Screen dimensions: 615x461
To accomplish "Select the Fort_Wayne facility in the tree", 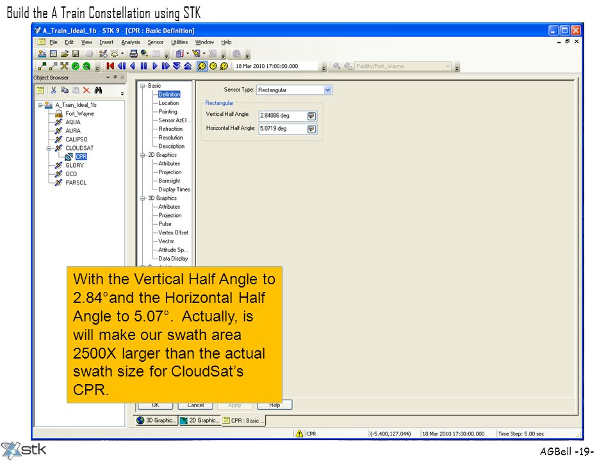I will [79, 114].
